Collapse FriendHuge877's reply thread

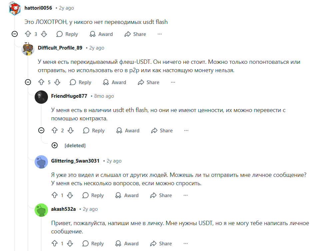[41, 130]
